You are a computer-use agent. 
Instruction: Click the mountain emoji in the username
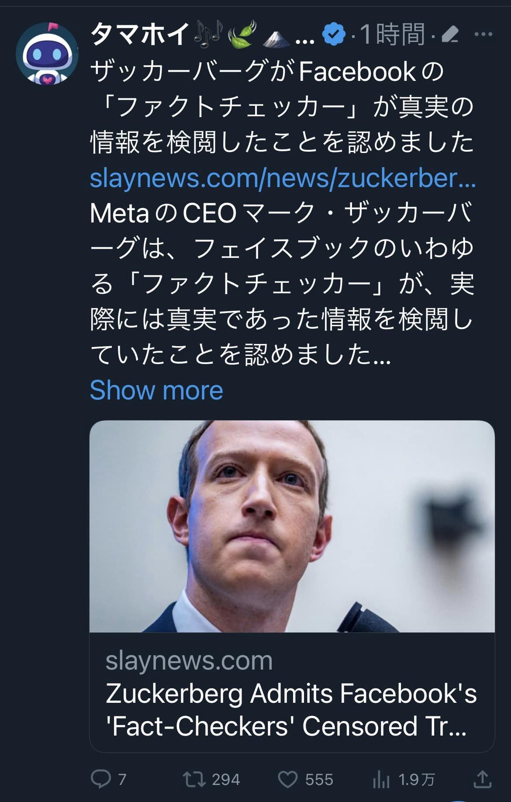276,36
